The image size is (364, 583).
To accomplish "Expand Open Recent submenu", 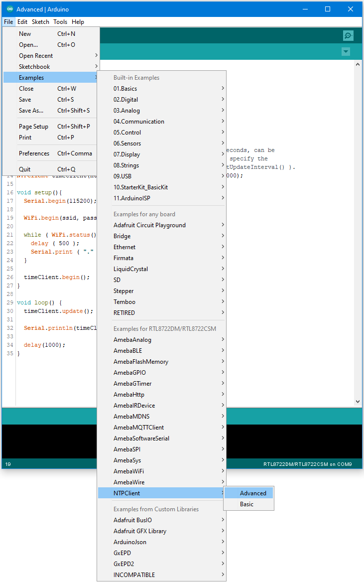I will pos(51,56).
